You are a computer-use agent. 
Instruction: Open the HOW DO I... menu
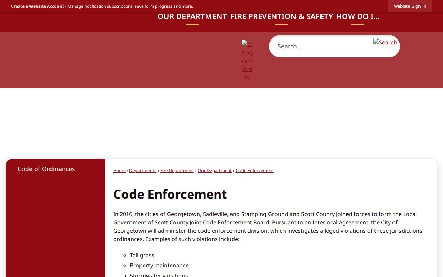tap(358, 17)
